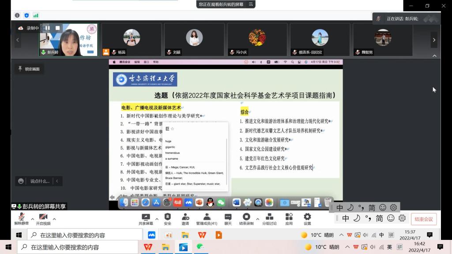
Task: Open 管理成员(41) members panel
Action: [x=206, y=217]
